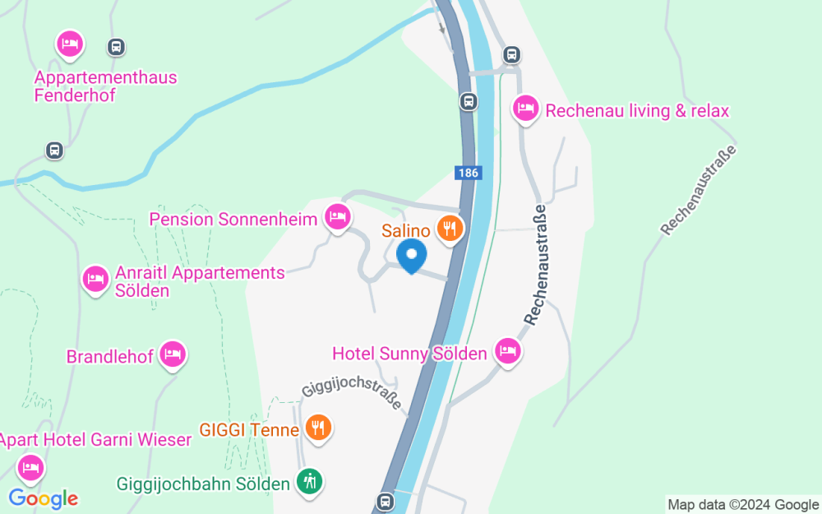Viewport: 822px width, 514px height.
Task: Click the bus stop on road 186
Action: pyautogui.click(x=469, y=101)
